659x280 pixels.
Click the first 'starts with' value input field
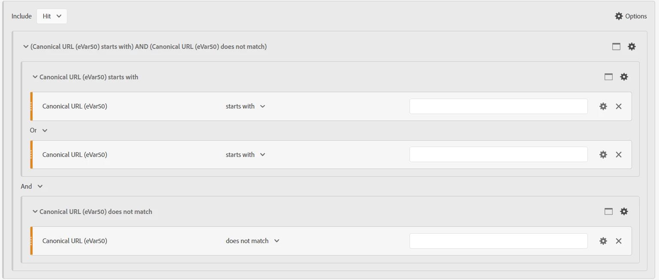498,106
